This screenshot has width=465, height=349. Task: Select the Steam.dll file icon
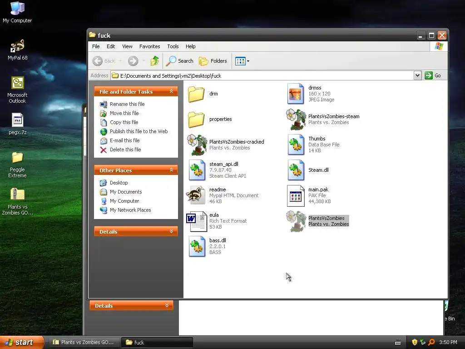[296, 170]
